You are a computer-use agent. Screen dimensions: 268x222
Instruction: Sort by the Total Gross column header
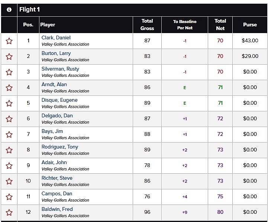(147, 25)
